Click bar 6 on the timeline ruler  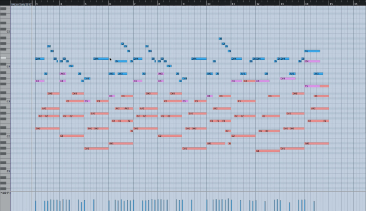click(110, 3)
